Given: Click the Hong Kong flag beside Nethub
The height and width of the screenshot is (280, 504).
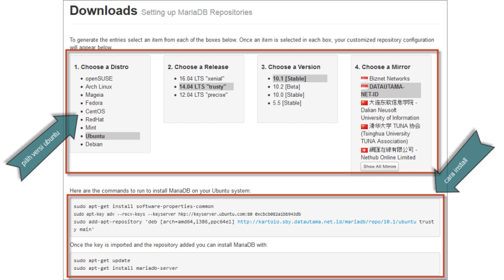Looking at the screenshot, I should (x=364, y=150).
